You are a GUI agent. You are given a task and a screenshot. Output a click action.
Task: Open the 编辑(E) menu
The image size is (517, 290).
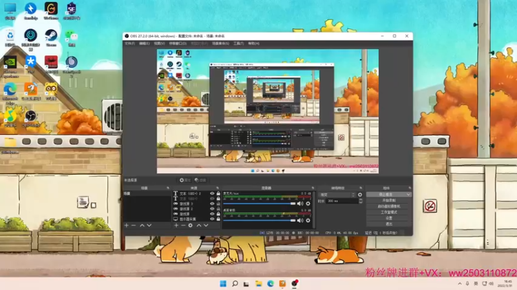[144, 43]
